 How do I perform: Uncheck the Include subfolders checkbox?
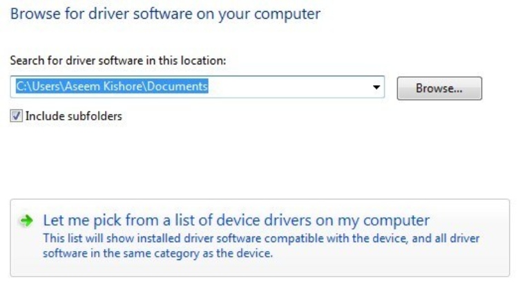tap(16, 116)
